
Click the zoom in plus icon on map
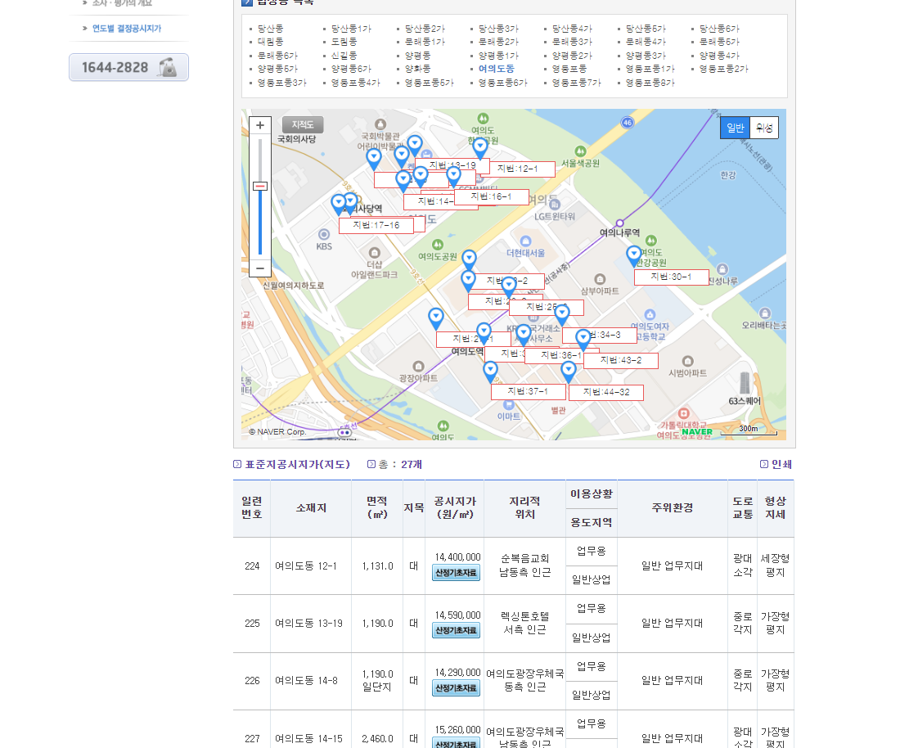[x=259, y=125]
